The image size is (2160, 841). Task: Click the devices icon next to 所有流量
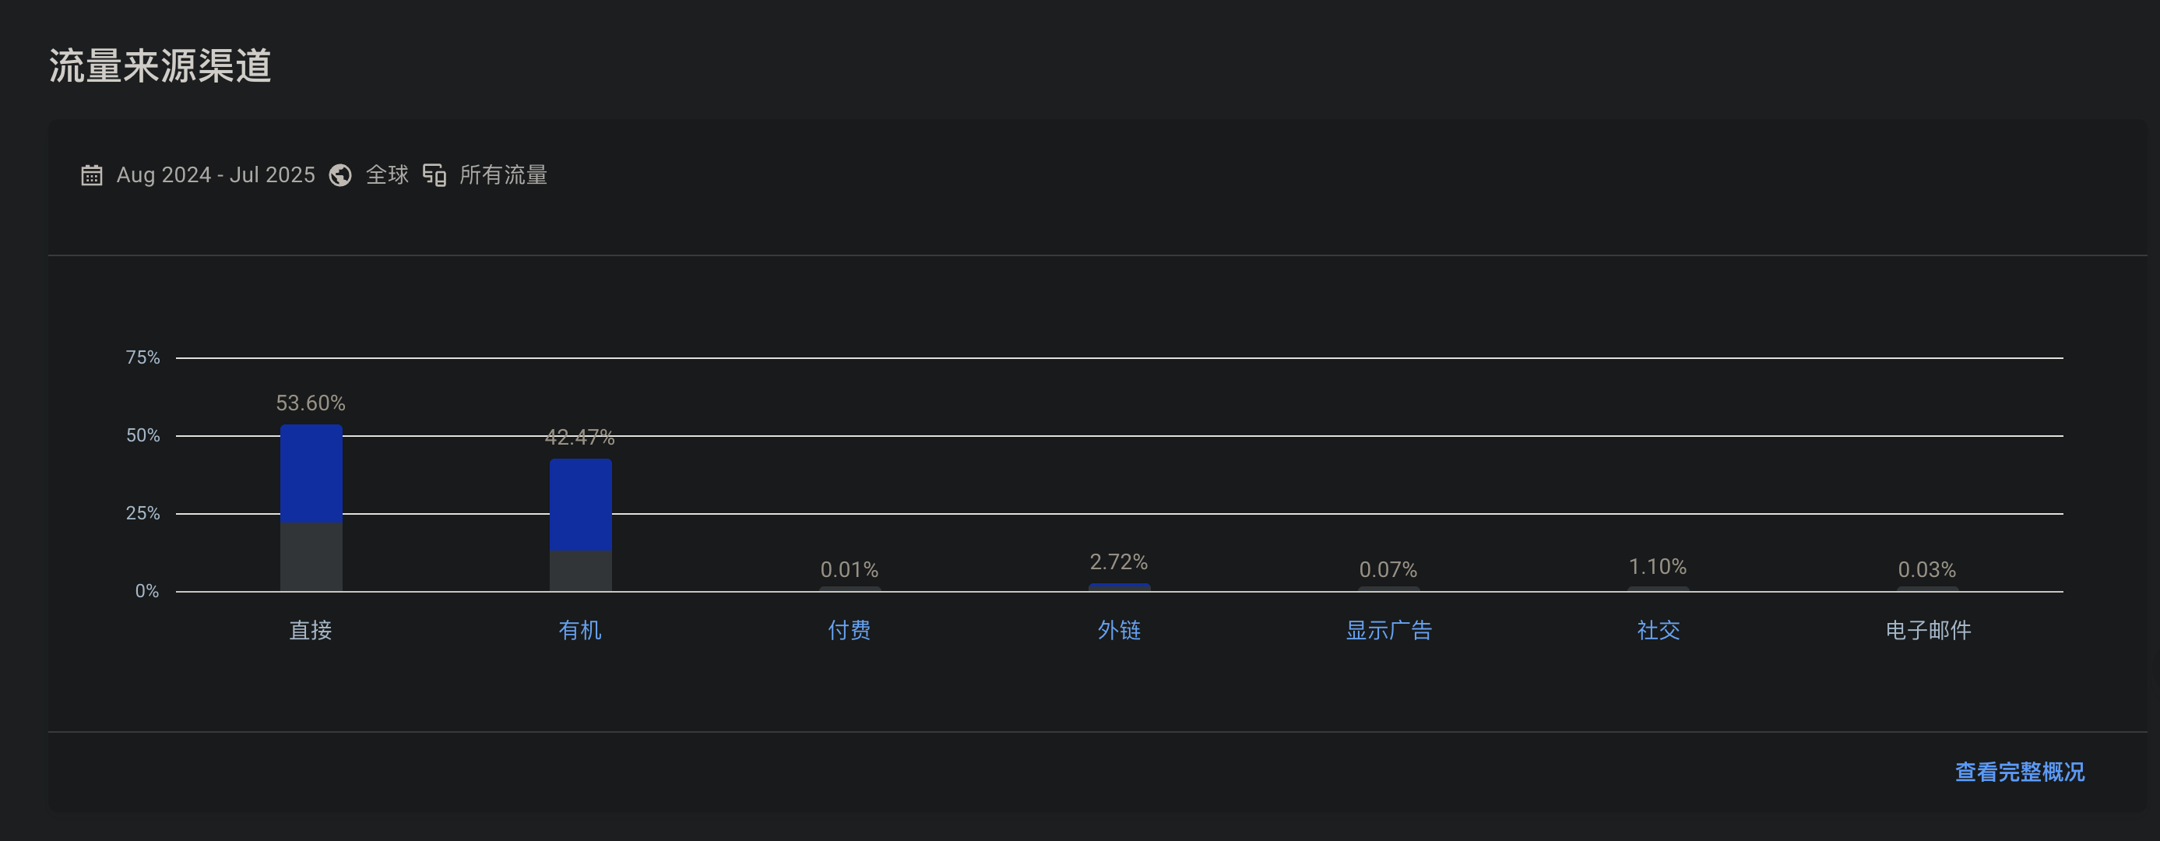tap(434, 175)
